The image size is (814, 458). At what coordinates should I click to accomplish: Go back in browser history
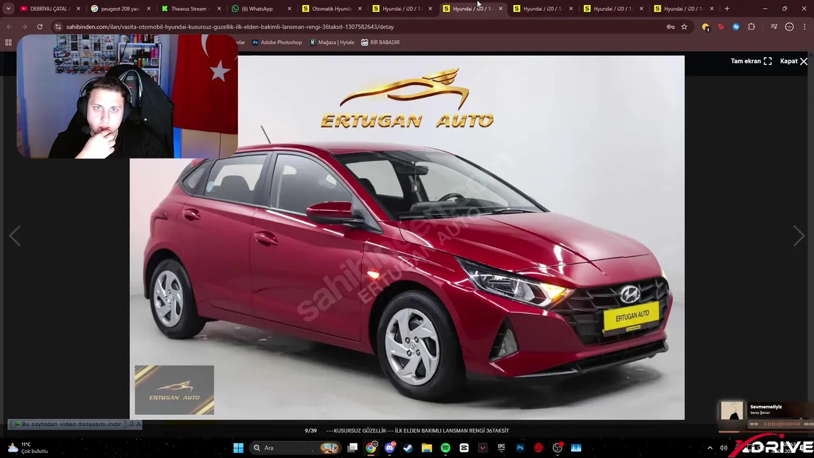(9, 27)
